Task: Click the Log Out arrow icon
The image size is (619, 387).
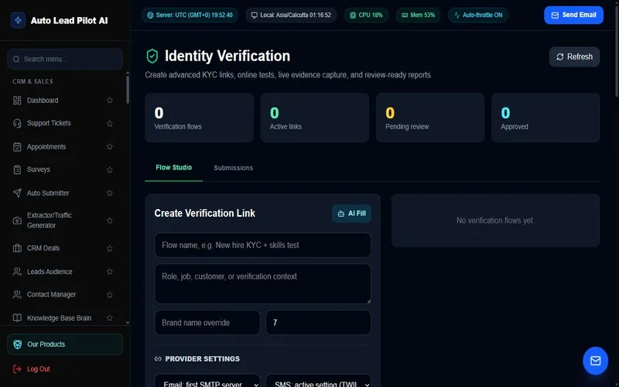Action: click(17, 369)
